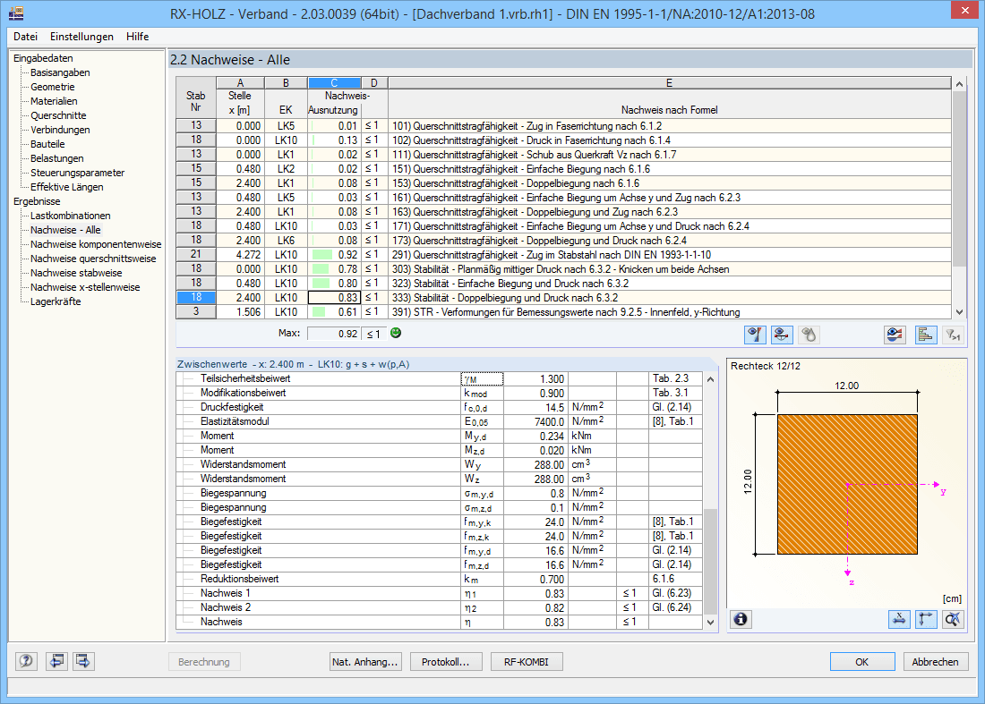Click the Abbrechen button
Viewport: 985px width, 704px height.
coord(936,662)
